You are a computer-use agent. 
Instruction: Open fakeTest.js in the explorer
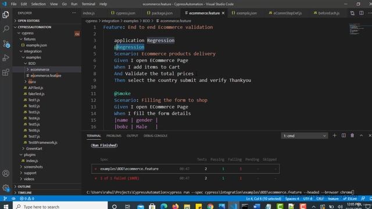(36, 94)
